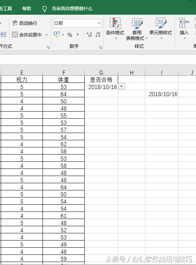Select cell I3 containing 2018/10/16
196x265 pixels.
pyautogui.click(x=162, y=94)
